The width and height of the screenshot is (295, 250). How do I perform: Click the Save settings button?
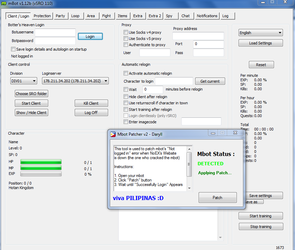(264, 196)
